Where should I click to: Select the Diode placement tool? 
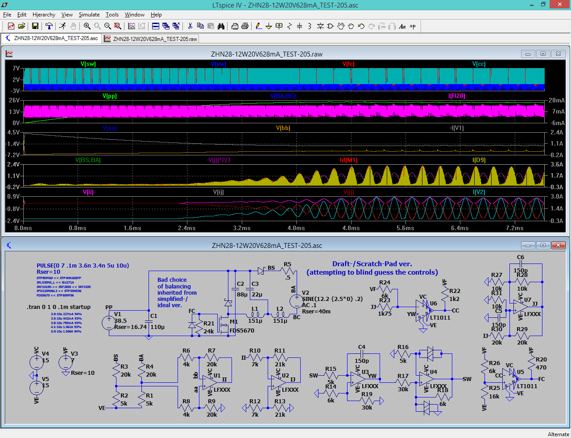(320, 26)
